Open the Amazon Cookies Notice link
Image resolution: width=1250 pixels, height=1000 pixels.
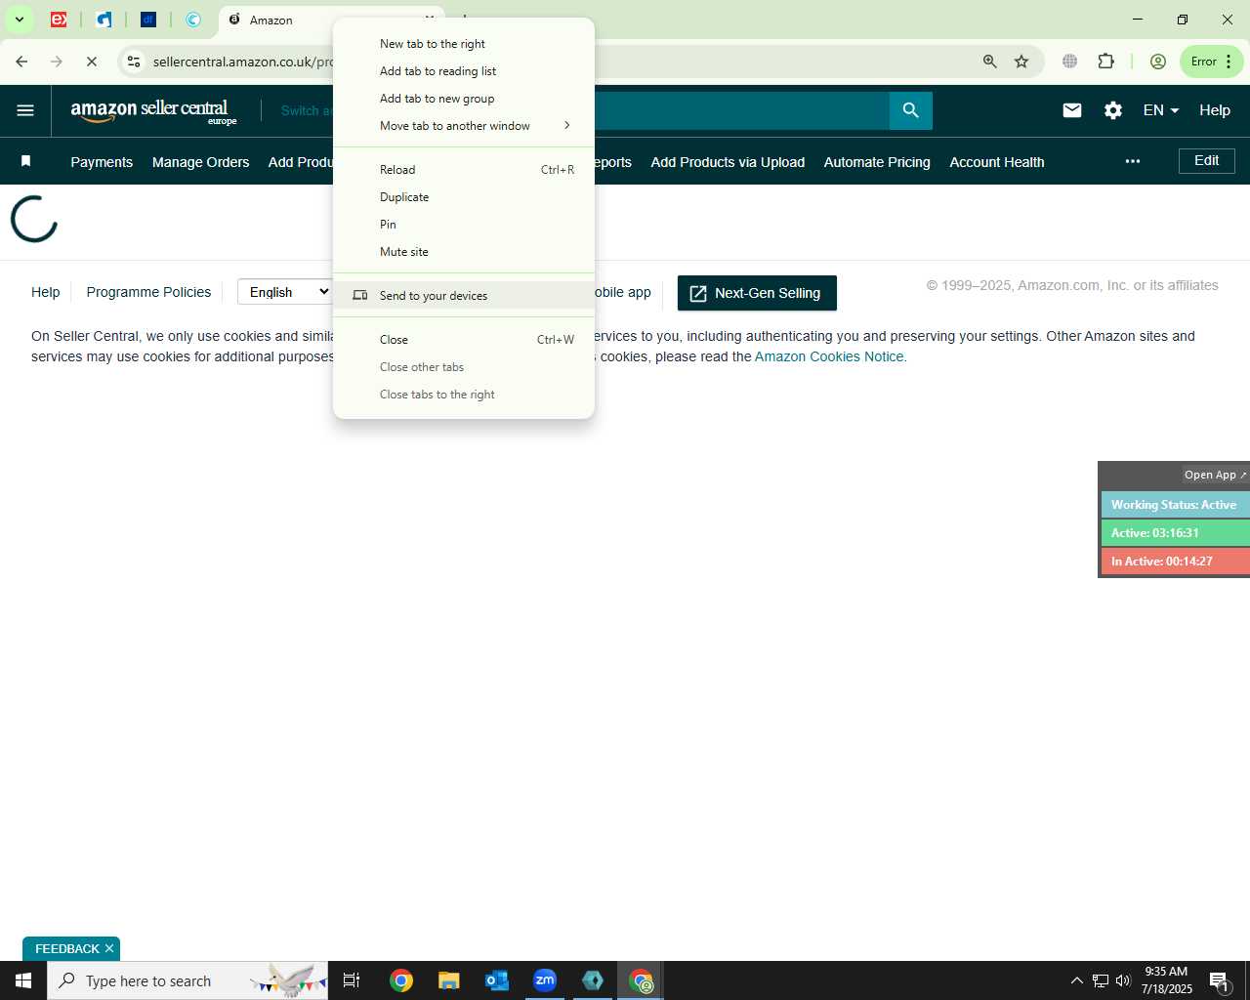point(829,356)
